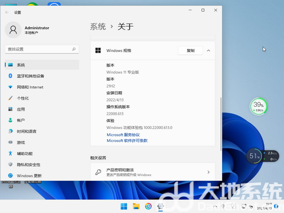Open Microsoft 服务协议 link
This screenshot has width=284, height=213.
coord(123,135)
